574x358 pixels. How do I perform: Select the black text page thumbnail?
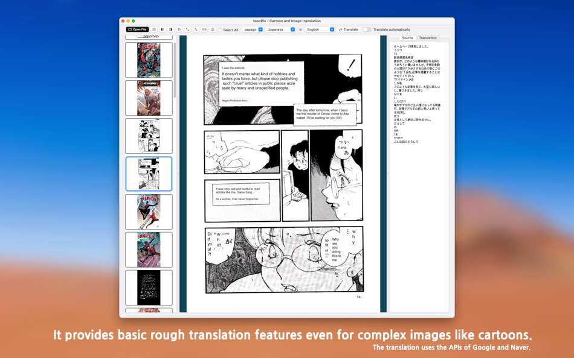(x=149, y=288)
